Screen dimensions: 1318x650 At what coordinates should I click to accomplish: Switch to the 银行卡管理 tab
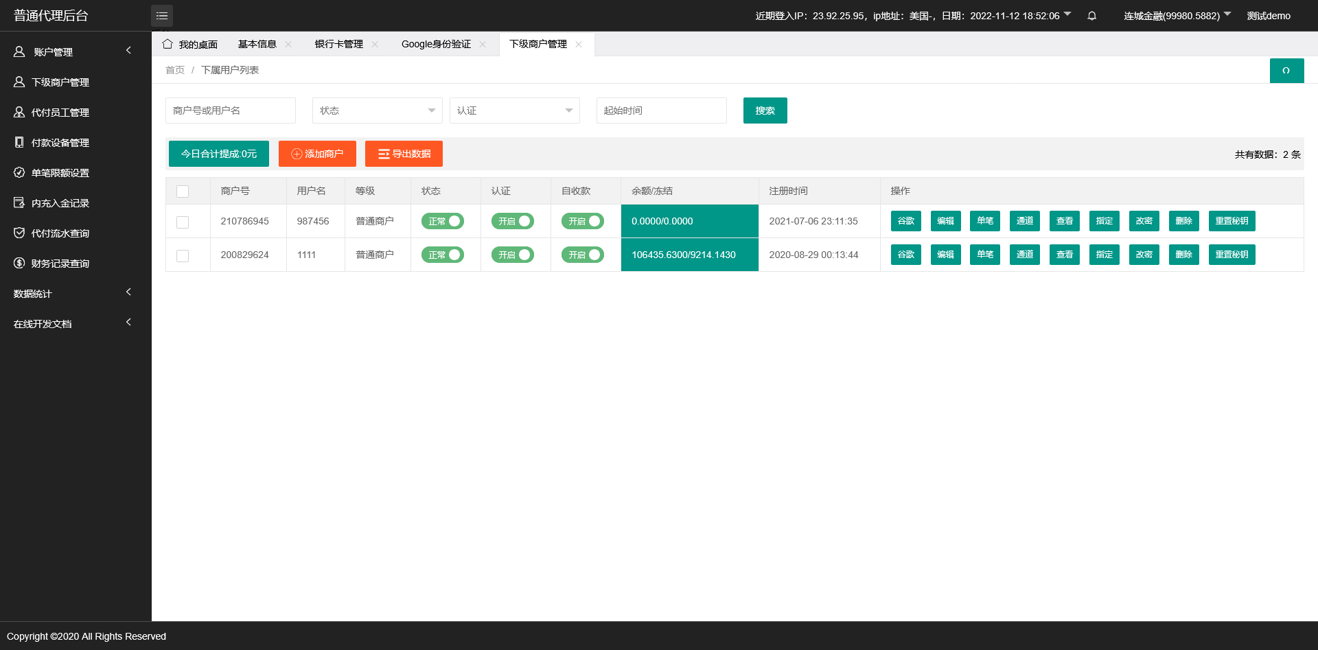coord(338,45)
